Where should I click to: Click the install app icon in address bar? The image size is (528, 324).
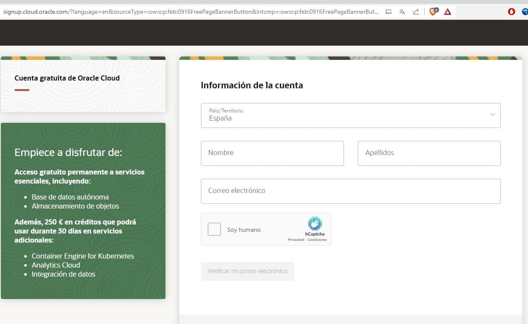click(388, 12)
